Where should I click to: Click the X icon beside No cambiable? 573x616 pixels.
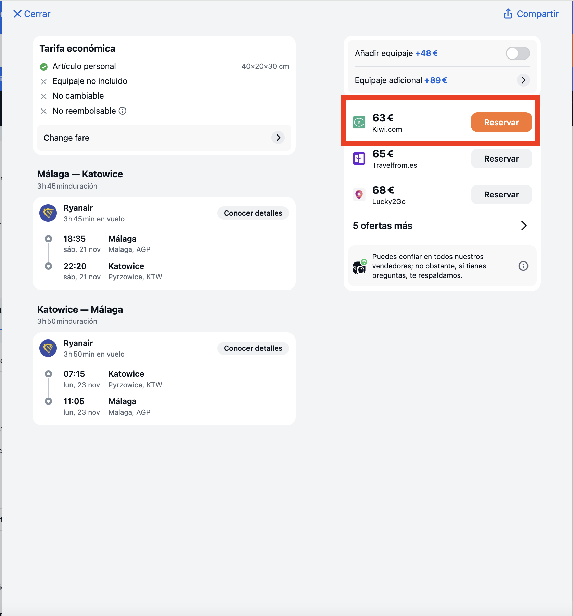click(44, 96)
